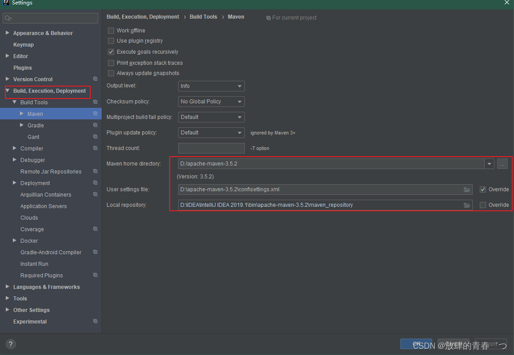Click the project-level icon on the Gant row
This screenshot has height=355, width=514.
[96, 137]
